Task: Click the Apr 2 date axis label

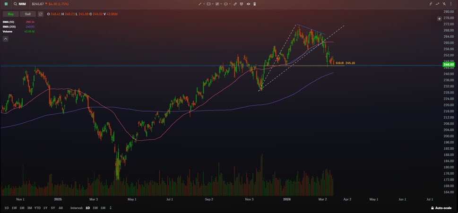Action: click(x=347, y=199)
